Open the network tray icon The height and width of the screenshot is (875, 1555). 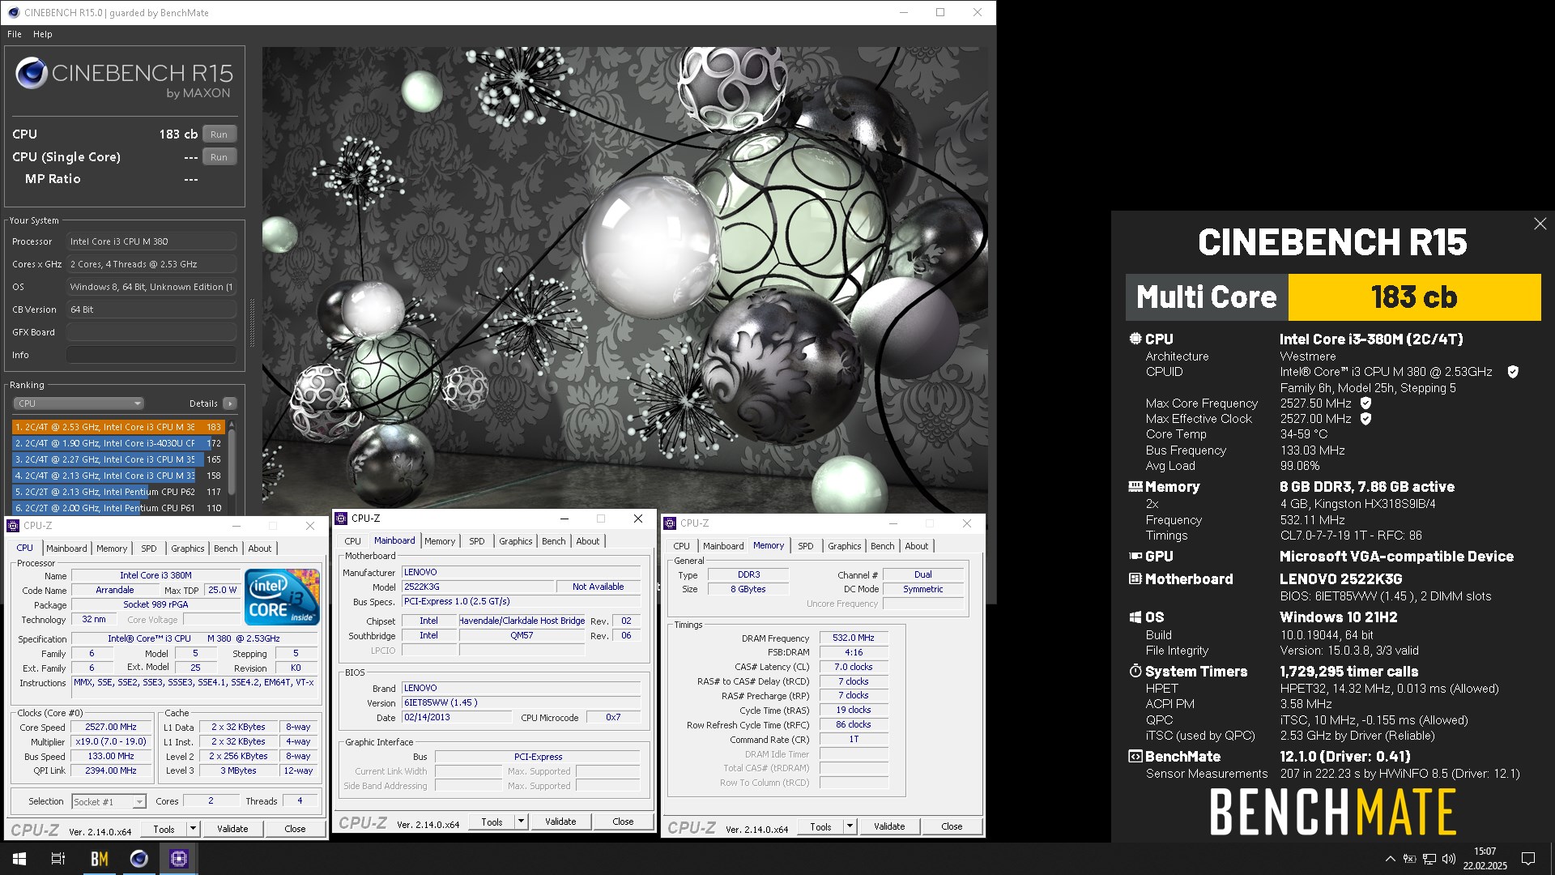[1429, 859]
